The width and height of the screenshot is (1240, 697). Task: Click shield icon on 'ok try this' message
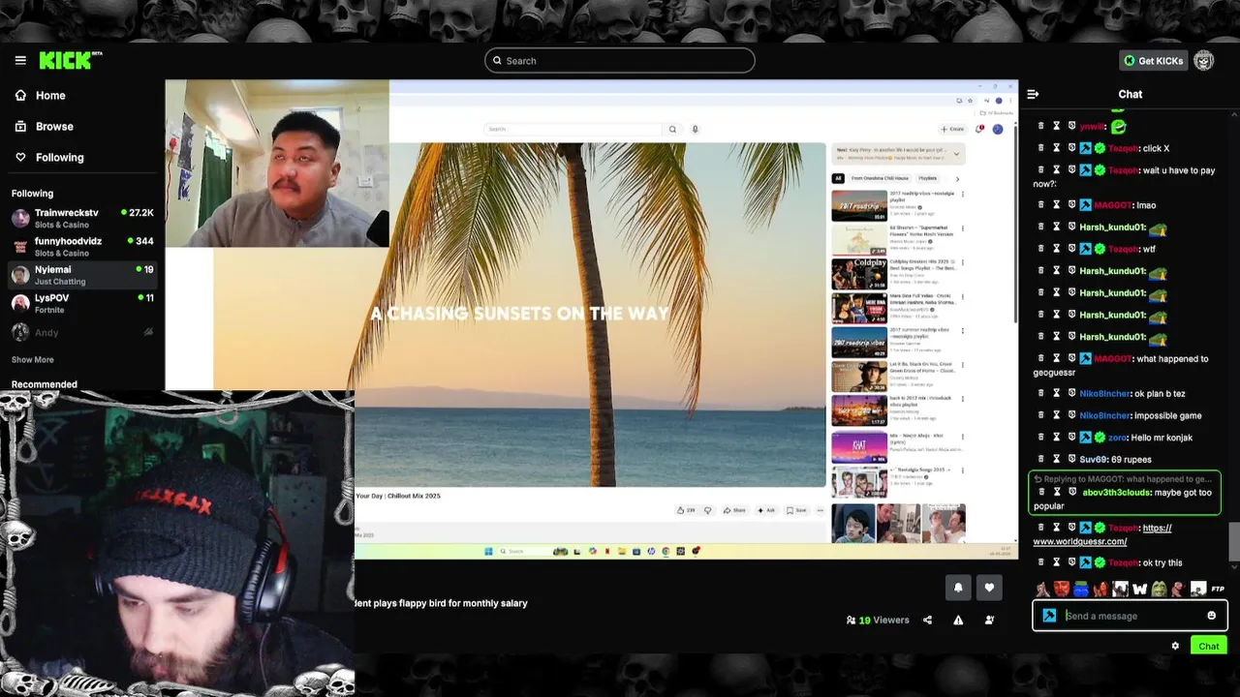tap(1072, 562)
